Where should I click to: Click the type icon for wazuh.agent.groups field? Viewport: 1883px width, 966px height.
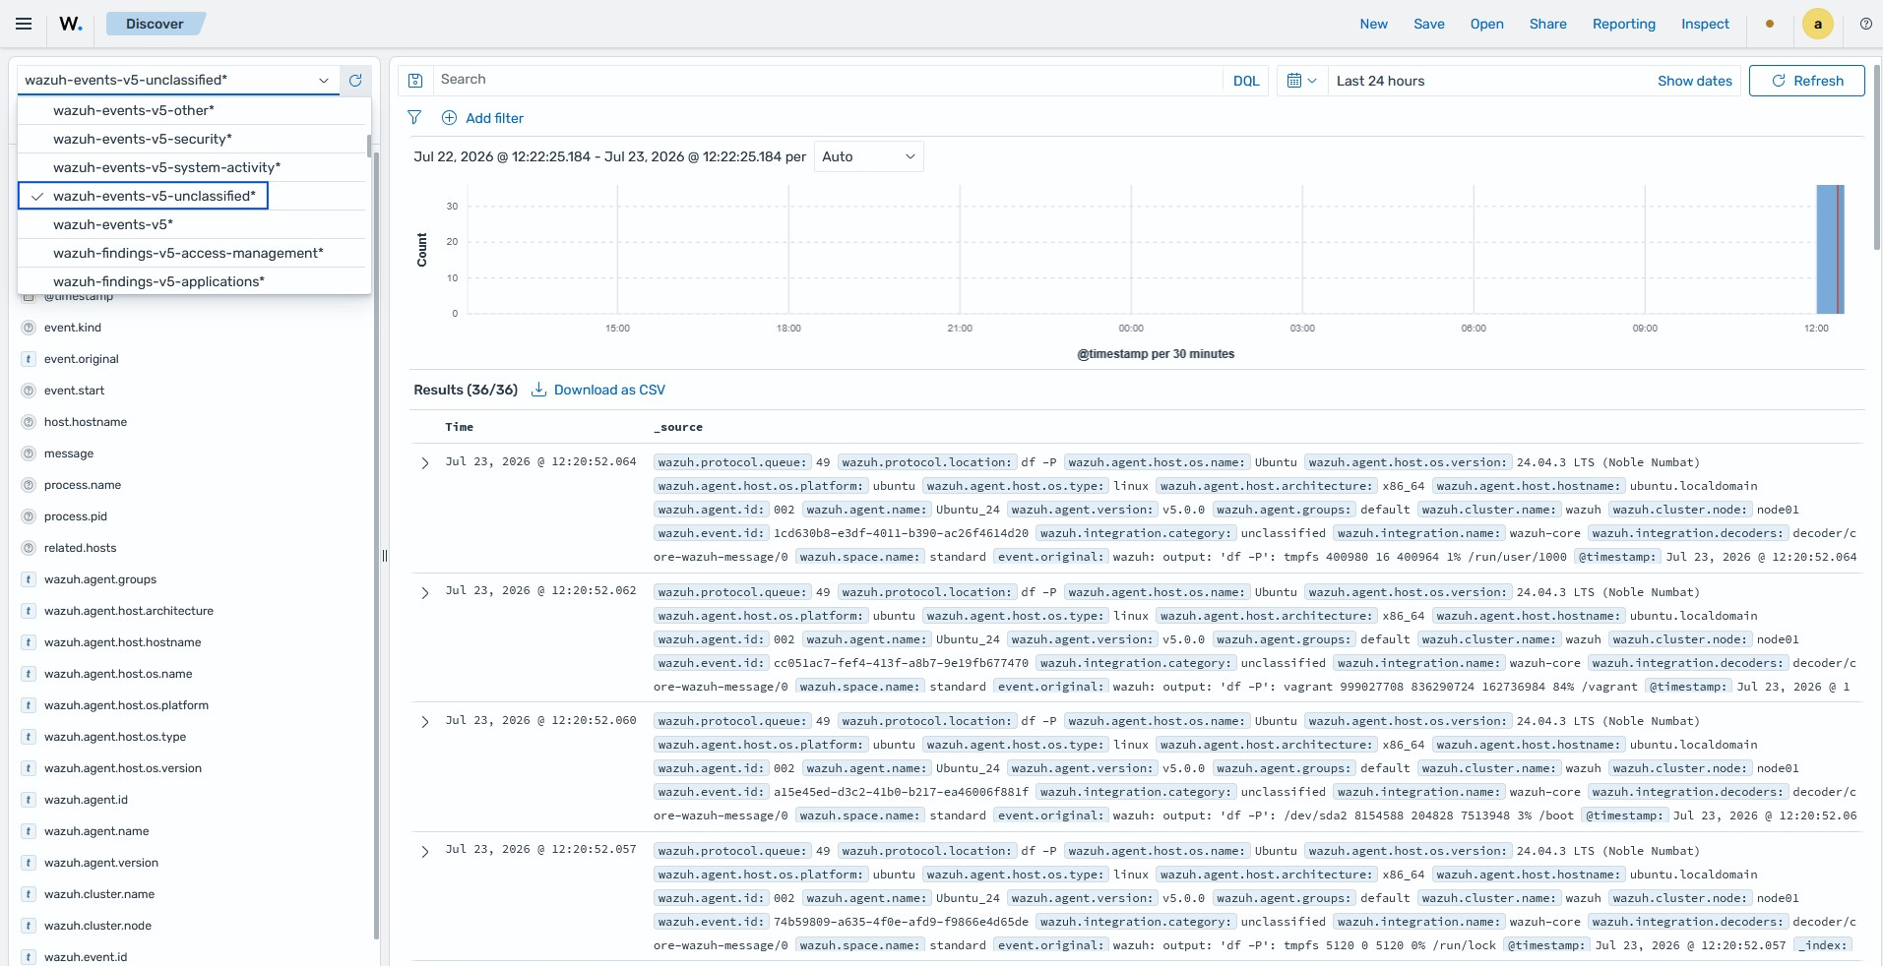click(x=29, y=579)
